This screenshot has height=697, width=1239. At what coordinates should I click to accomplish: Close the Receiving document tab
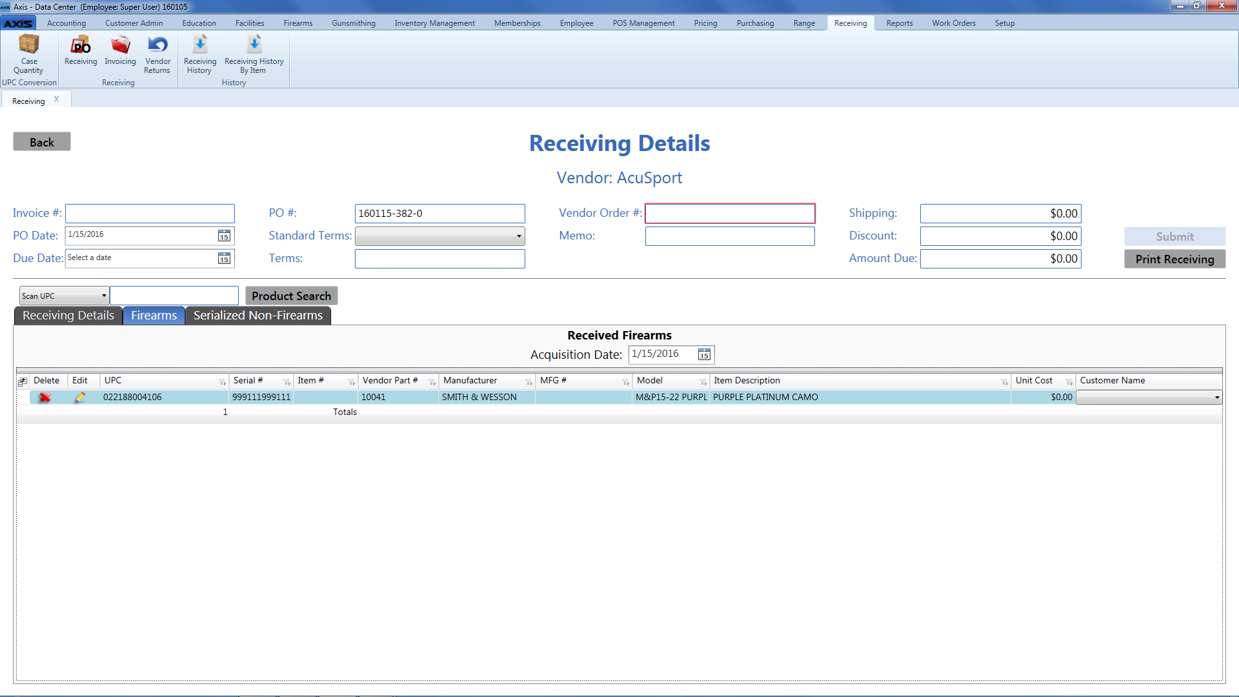(x=57, y=99)
